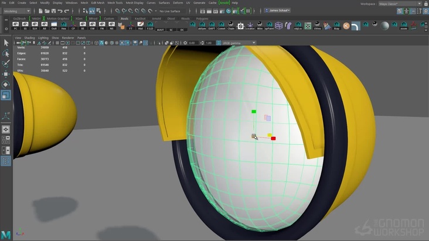Select the Scale tool
Screen dimensions: 429x241
point(6,95)
